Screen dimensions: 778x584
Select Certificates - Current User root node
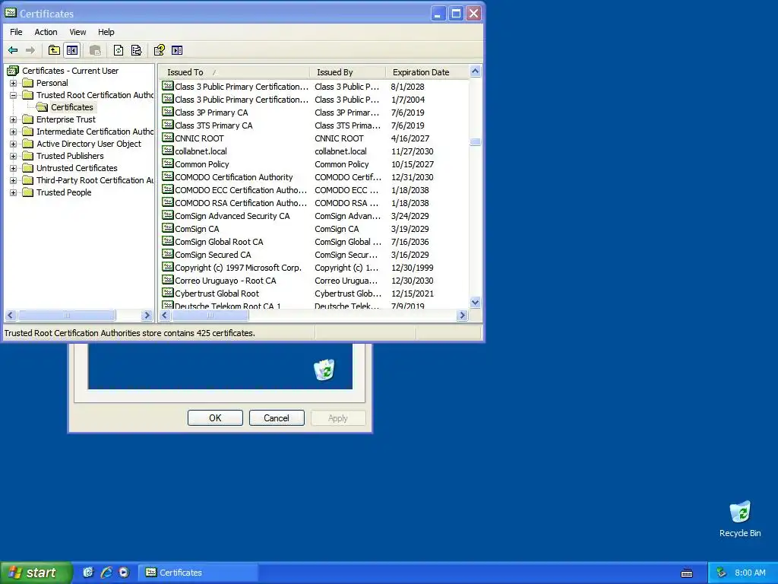70,71
